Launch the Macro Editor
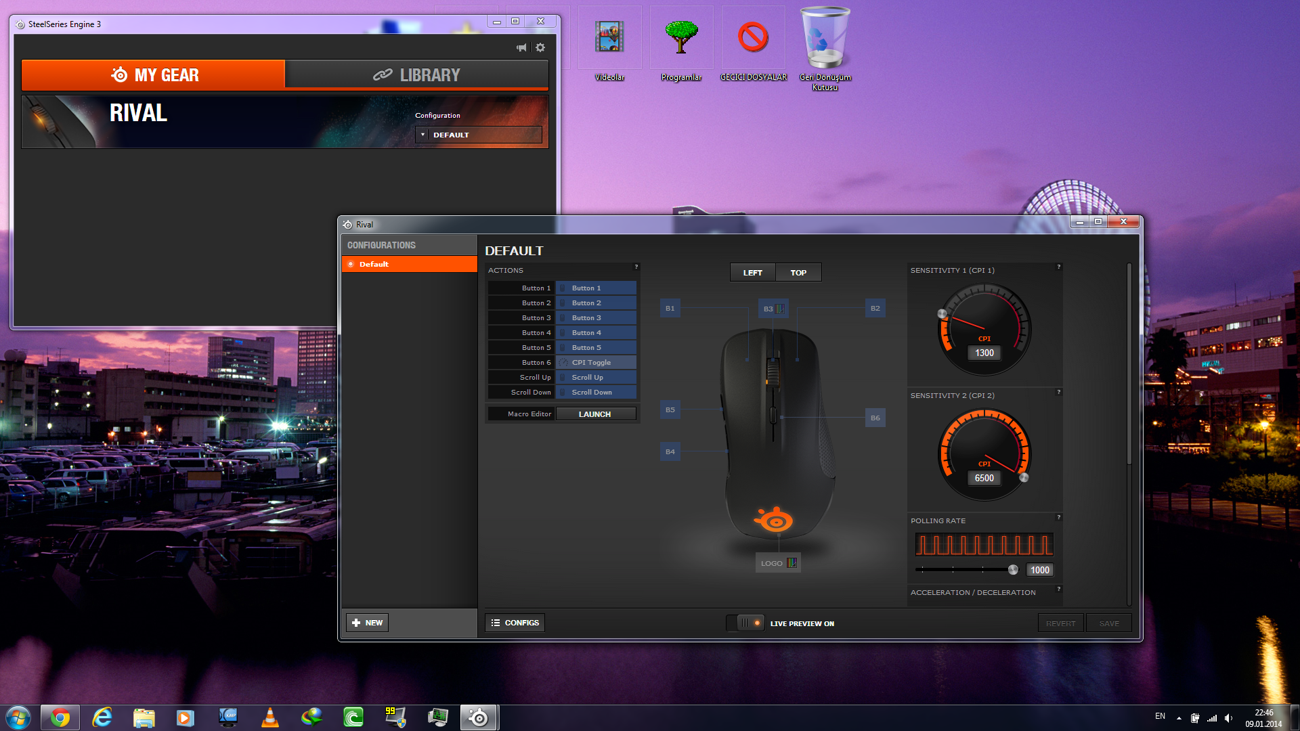 click(x=595, y=414)
